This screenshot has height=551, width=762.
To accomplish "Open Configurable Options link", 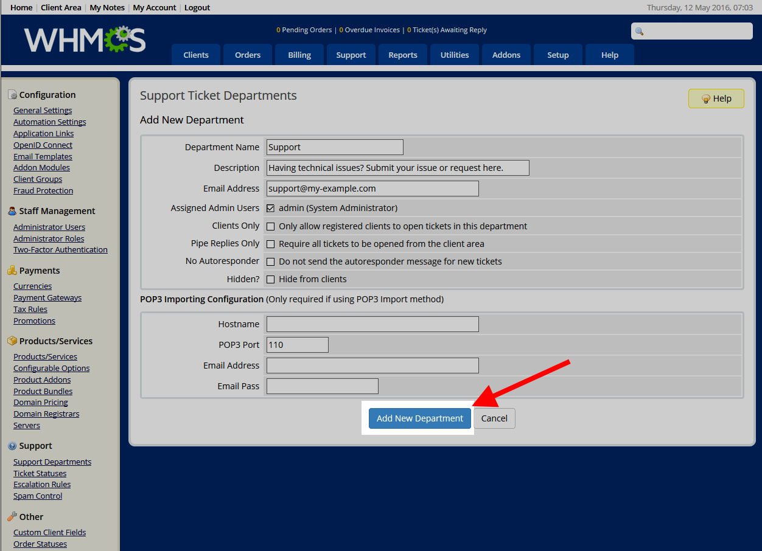I will pyautogui.click(x=52, y=369).
